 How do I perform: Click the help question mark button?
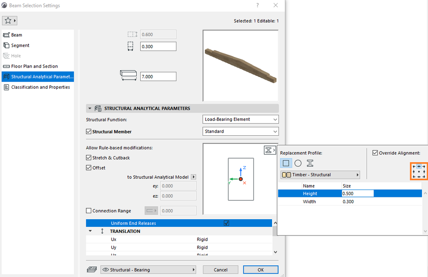(257, 5)
